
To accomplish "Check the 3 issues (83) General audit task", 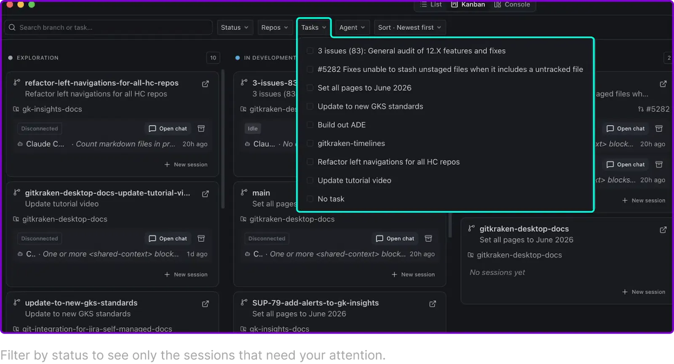I will [310, 51].
